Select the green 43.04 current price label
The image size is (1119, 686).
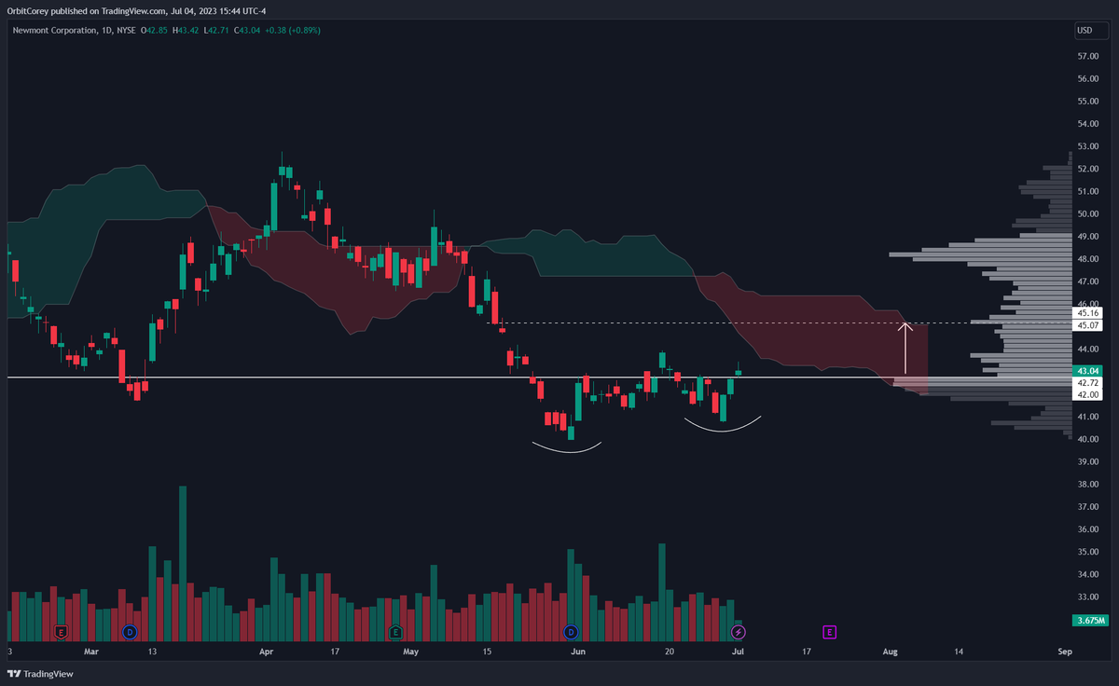coord(1088,371)
